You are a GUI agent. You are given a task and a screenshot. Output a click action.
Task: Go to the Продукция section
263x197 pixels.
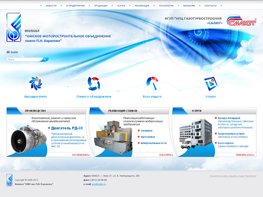[x=101, y=6]
